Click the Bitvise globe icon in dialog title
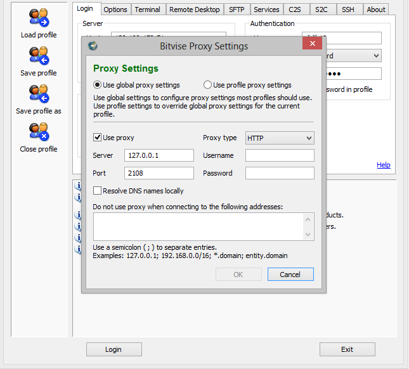Screen dimensions: 409x369 [x=93, y=46]
